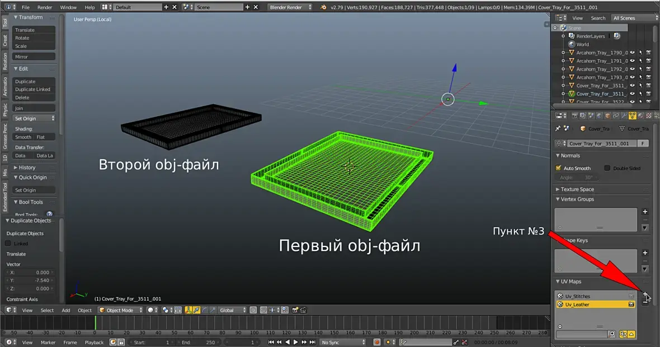The image size is (660, 347).
Task: Open the Object cube properties tab
Action: click(608, 116)
